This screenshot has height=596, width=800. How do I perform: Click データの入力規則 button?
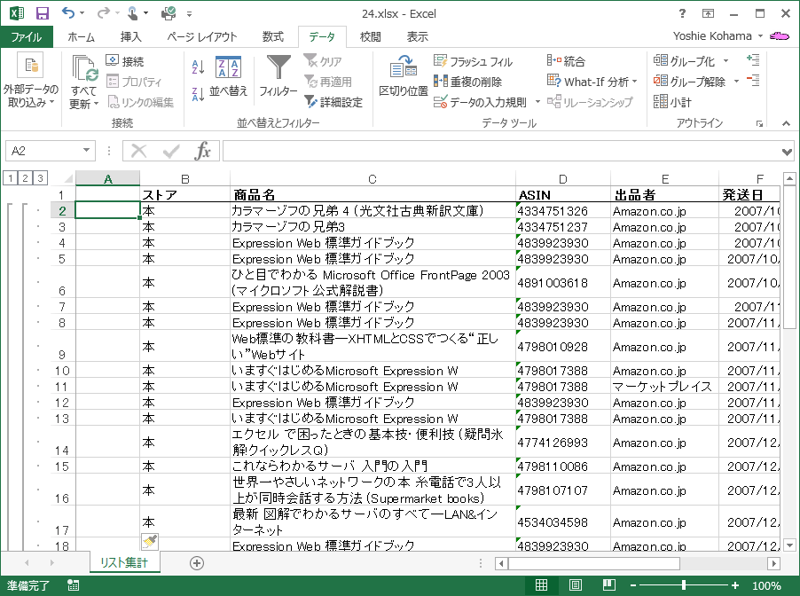[x=480, y=102]
